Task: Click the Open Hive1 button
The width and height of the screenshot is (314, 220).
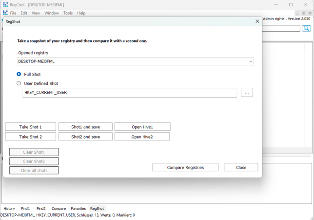Action: pos(142,127)
